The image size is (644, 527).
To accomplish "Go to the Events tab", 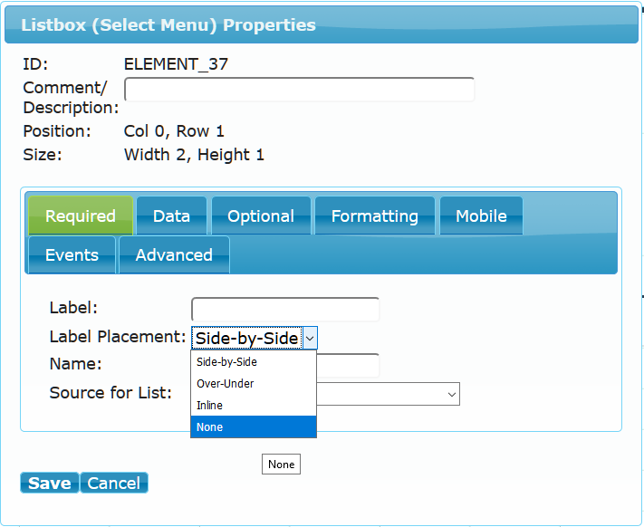I will (x=72, y=254).
